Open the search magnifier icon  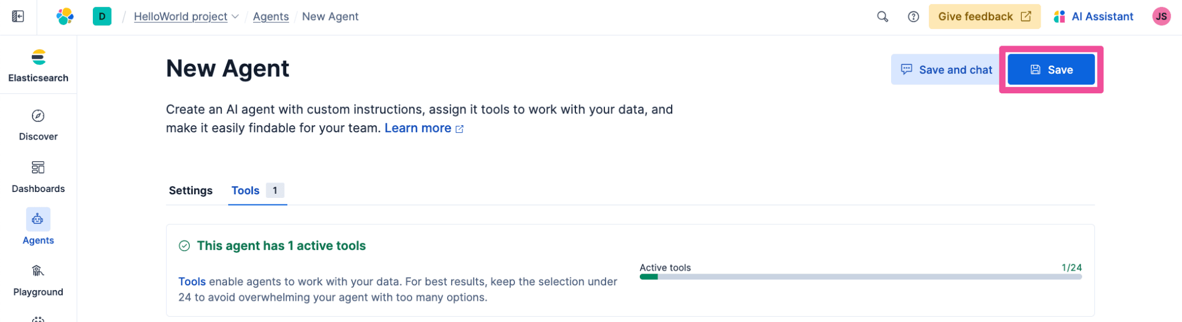point(882,17)
